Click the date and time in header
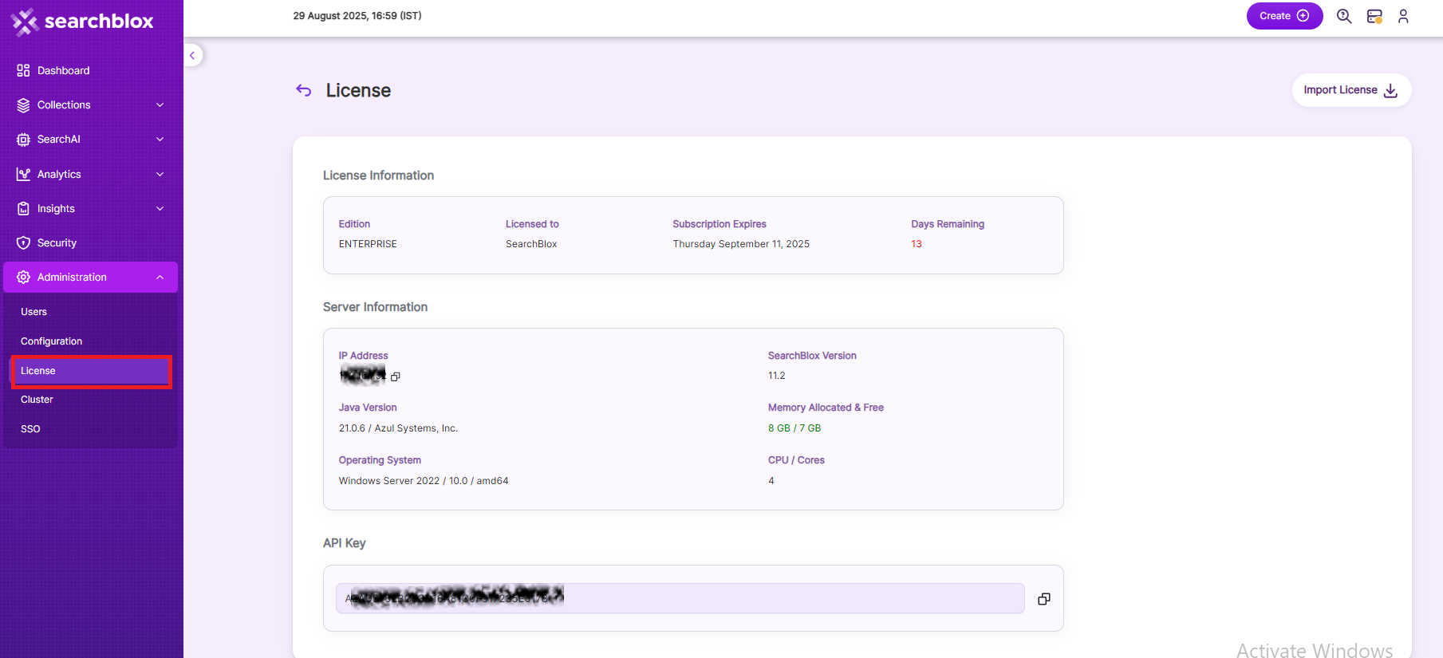 point(357,16)
